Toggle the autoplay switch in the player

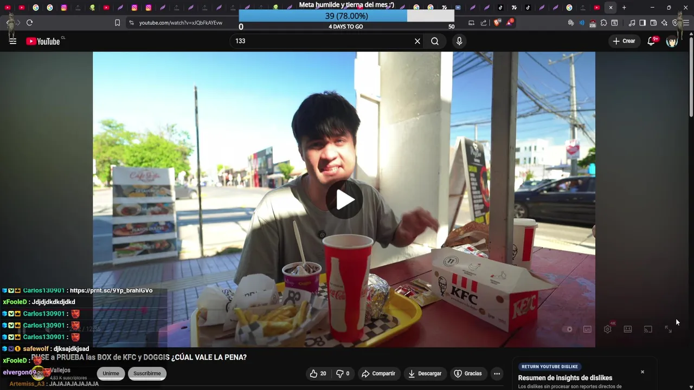click(x=567, y=329)
